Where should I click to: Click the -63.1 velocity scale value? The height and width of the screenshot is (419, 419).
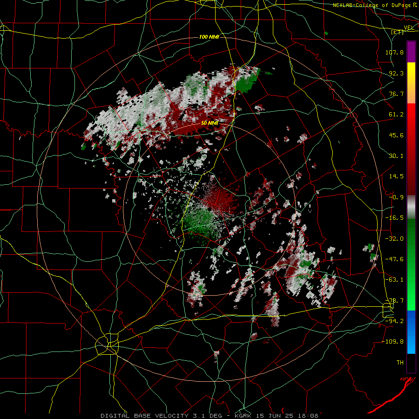click(x=394, y=280)
